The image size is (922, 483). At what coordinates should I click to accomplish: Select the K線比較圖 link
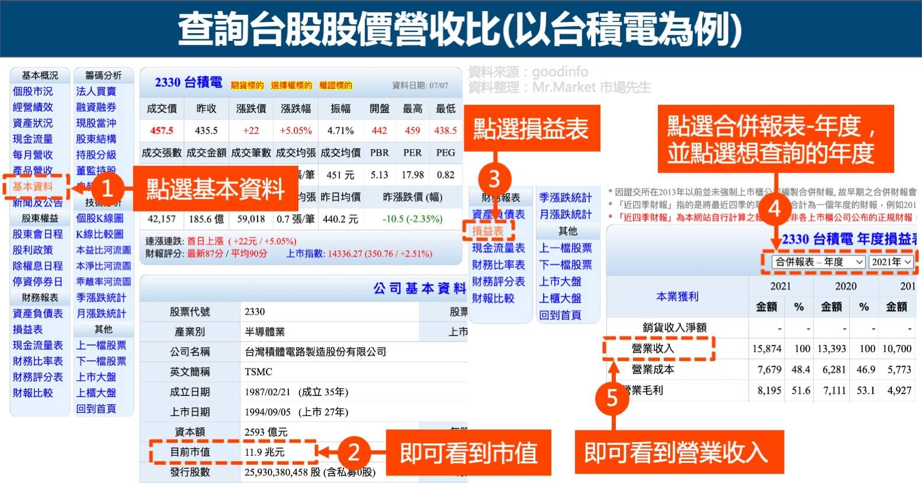tap(99, 234)
